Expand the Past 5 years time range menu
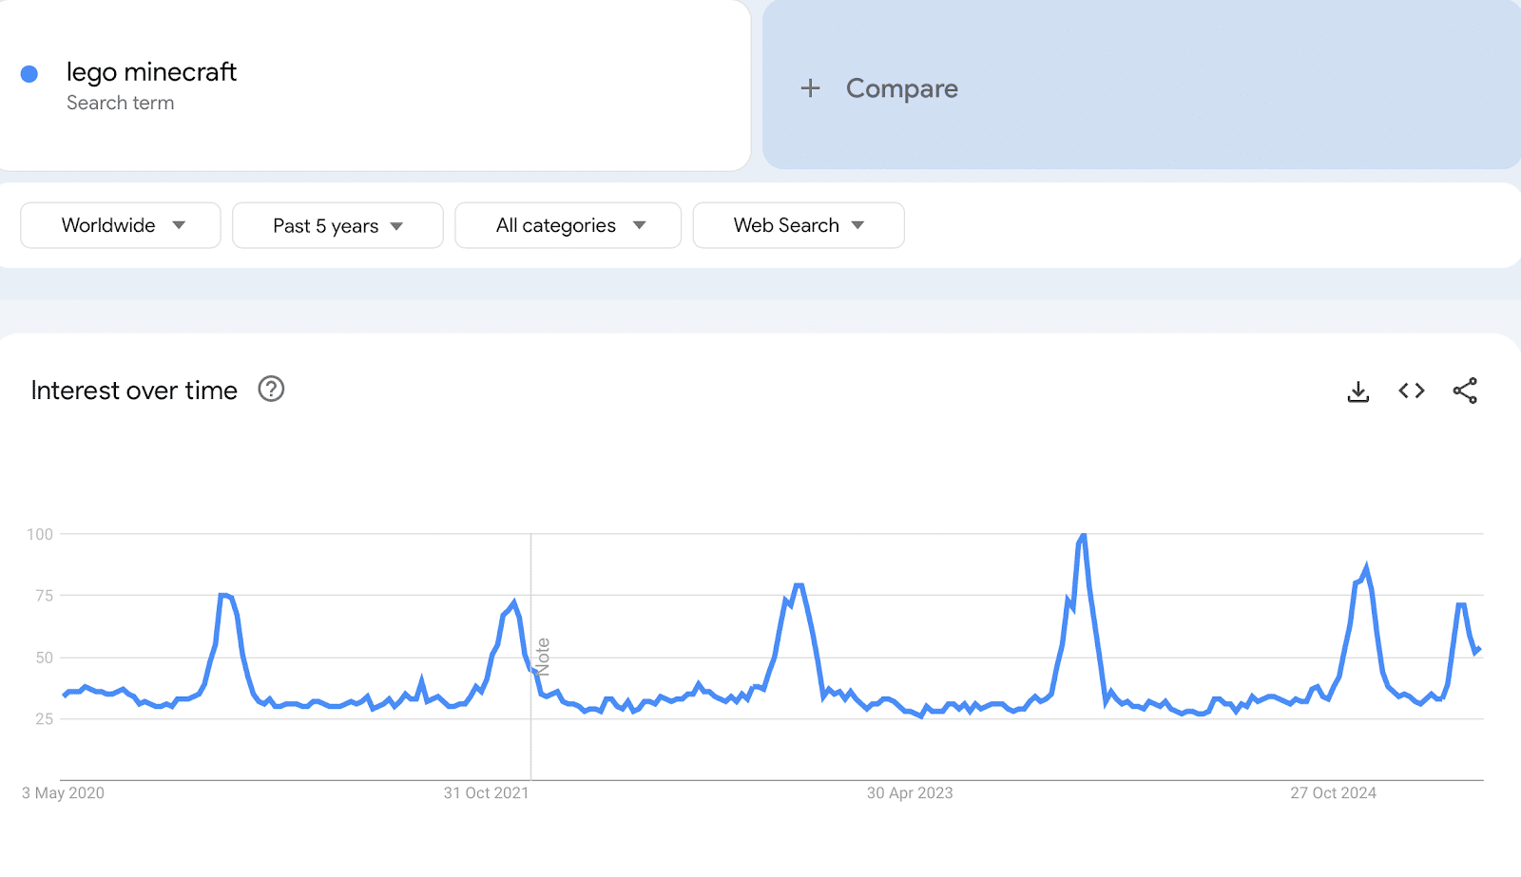Viewport: 1521px width, 877px height. [x=337, y=225]
